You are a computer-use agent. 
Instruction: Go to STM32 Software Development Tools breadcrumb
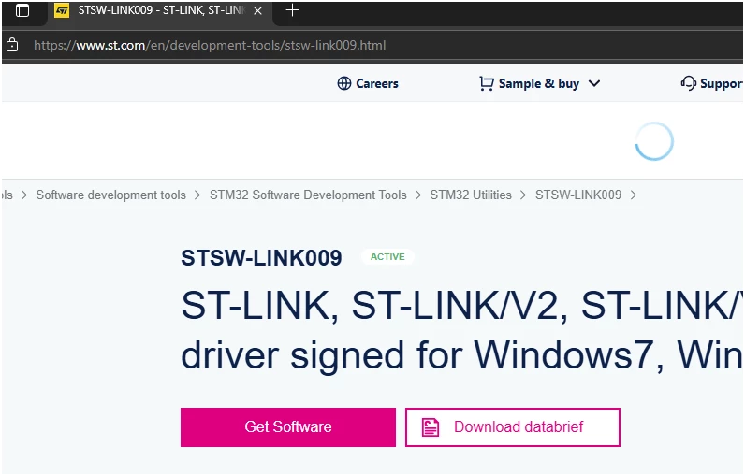308,195
